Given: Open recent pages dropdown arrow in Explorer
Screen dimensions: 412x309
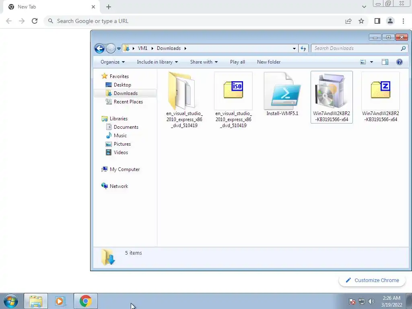Looking at the screenshot, I should tap(119, 49).
